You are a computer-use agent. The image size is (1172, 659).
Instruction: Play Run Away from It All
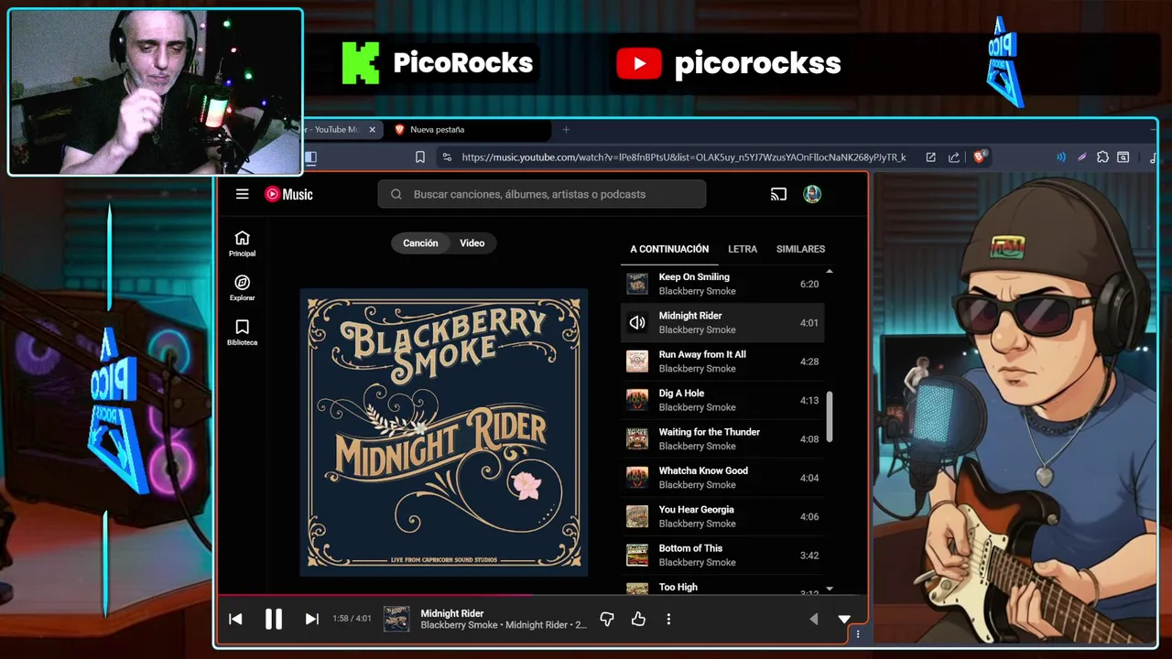[x=722, y=362]
